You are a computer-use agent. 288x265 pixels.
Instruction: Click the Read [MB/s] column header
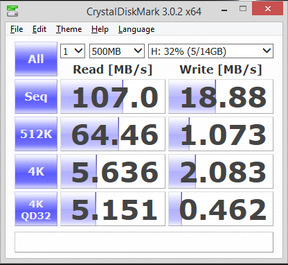point(113,69)
